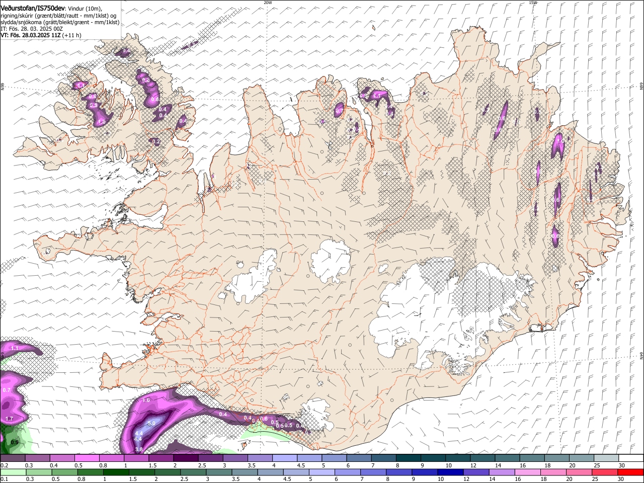Pick the lower legend 16–18 light pink swatch

click(528, 472)
